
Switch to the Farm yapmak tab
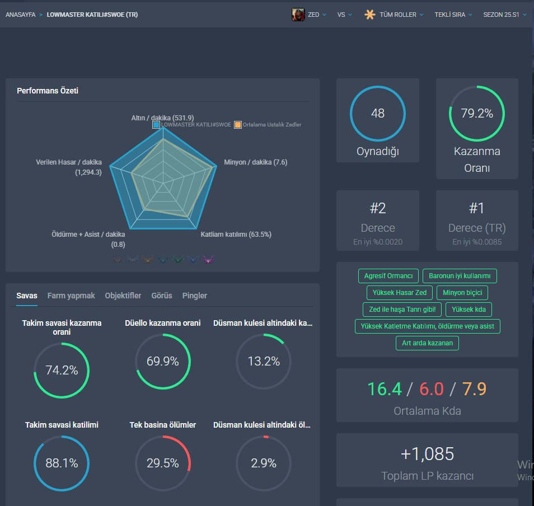71,296
